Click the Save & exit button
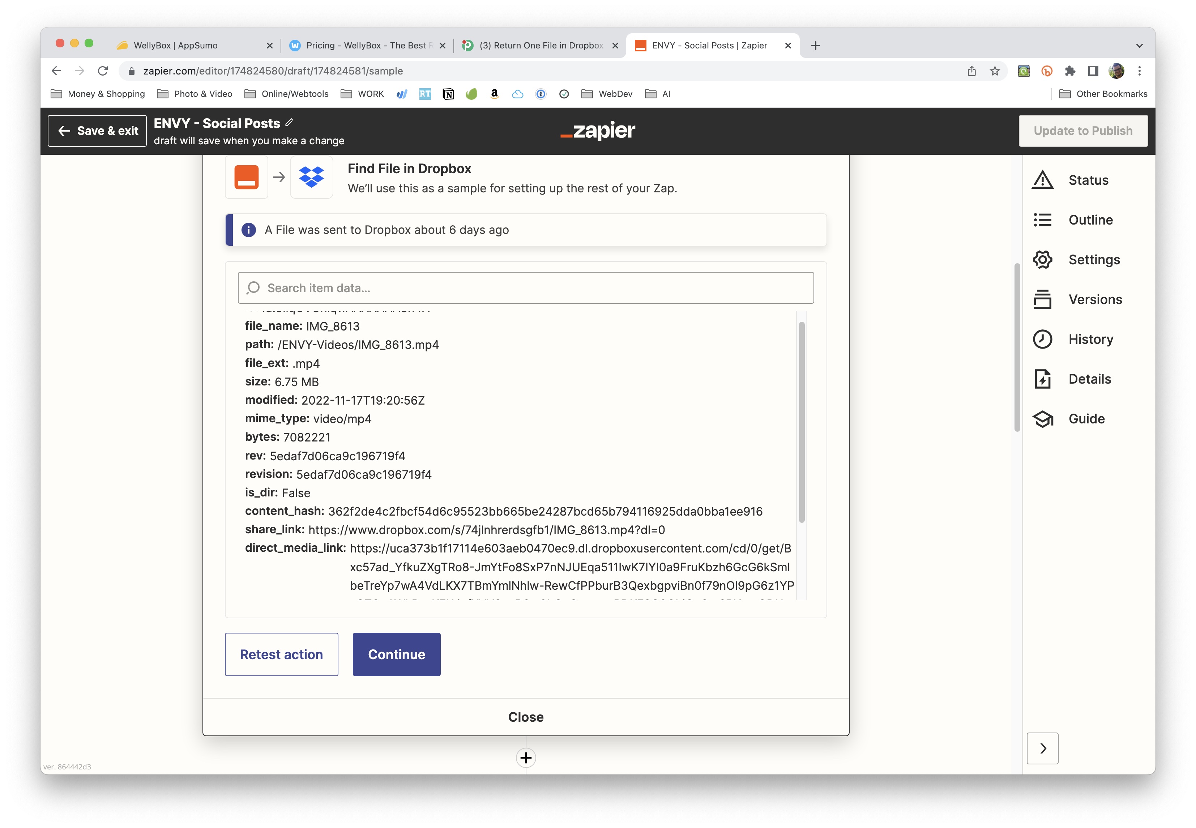The image size is (1196, 828). point(98,131)
